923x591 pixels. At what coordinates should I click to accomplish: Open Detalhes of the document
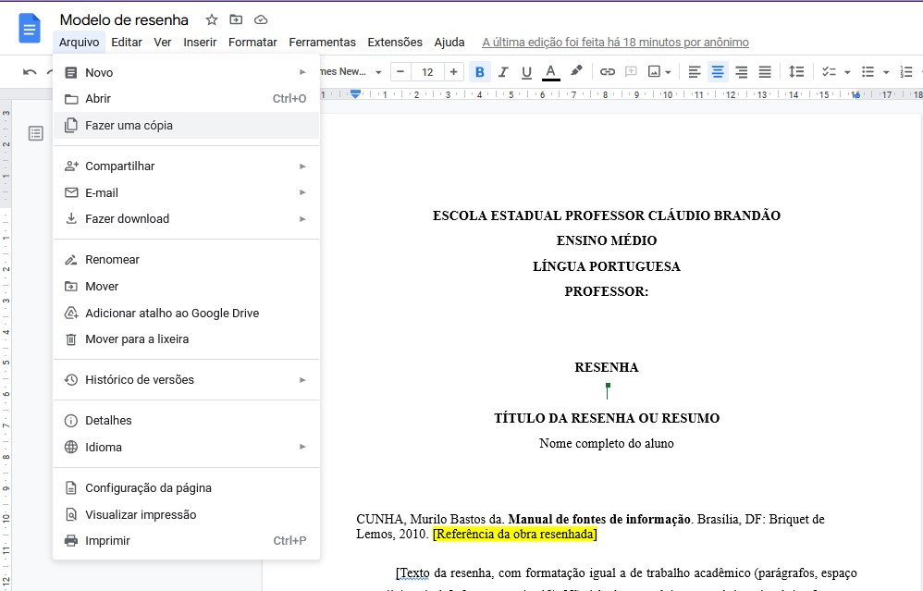pyautogui.click(x=186, y=420)
